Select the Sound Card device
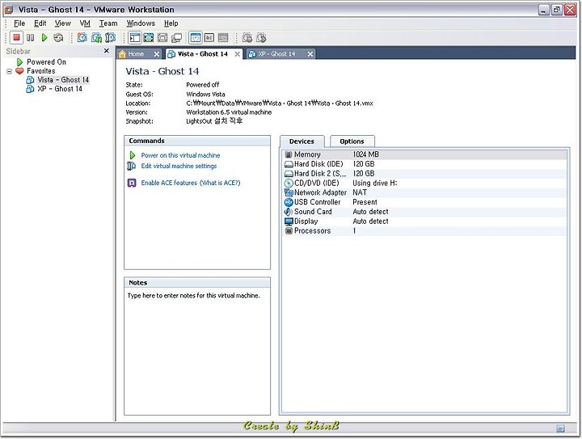Viewport: 582px width, 439px height. (x=425, y=212)
